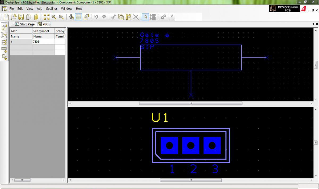Image resolution: width=319 pixels, height=189 pixels.
Task: Open the Add menu
Action: 40,8
